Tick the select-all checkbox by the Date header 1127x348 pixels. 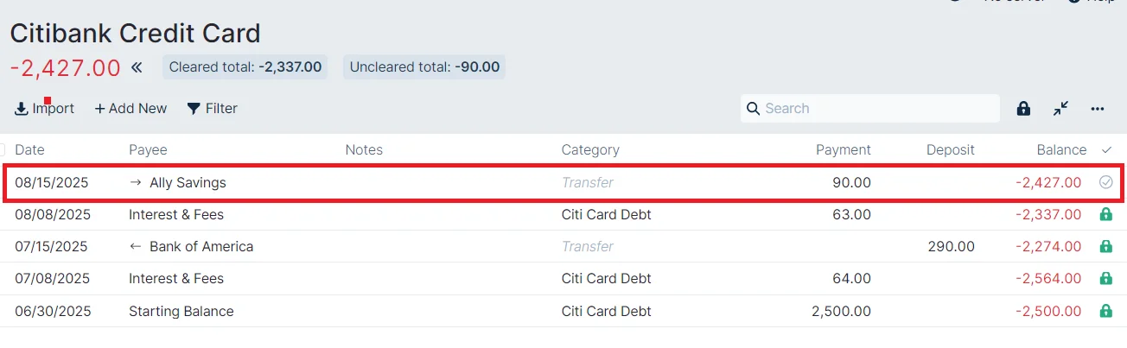3,150
